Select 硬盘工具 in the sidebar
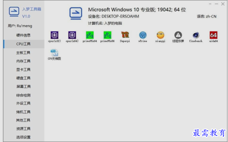This screenshot has height=142, width=228. [23, 78]
